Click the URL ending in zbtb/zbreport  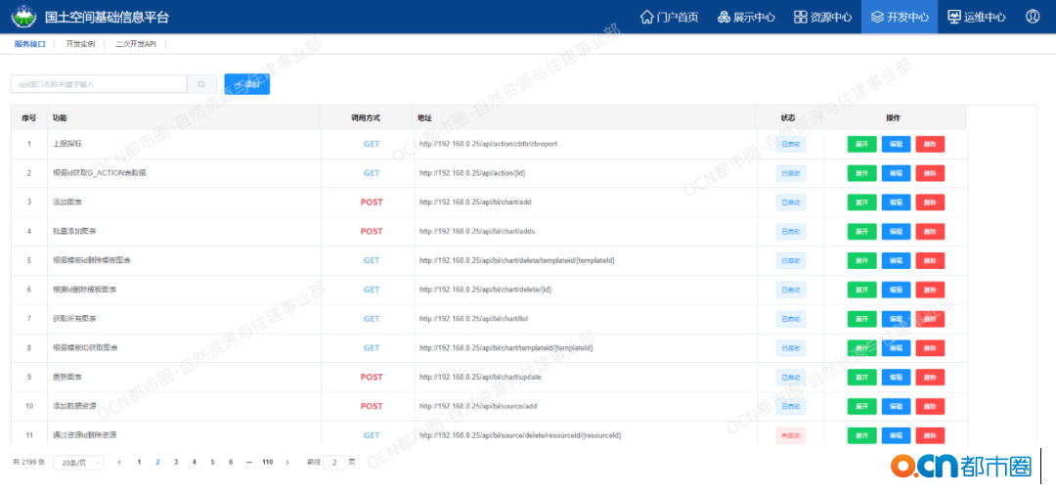click(x=488, y=144)
